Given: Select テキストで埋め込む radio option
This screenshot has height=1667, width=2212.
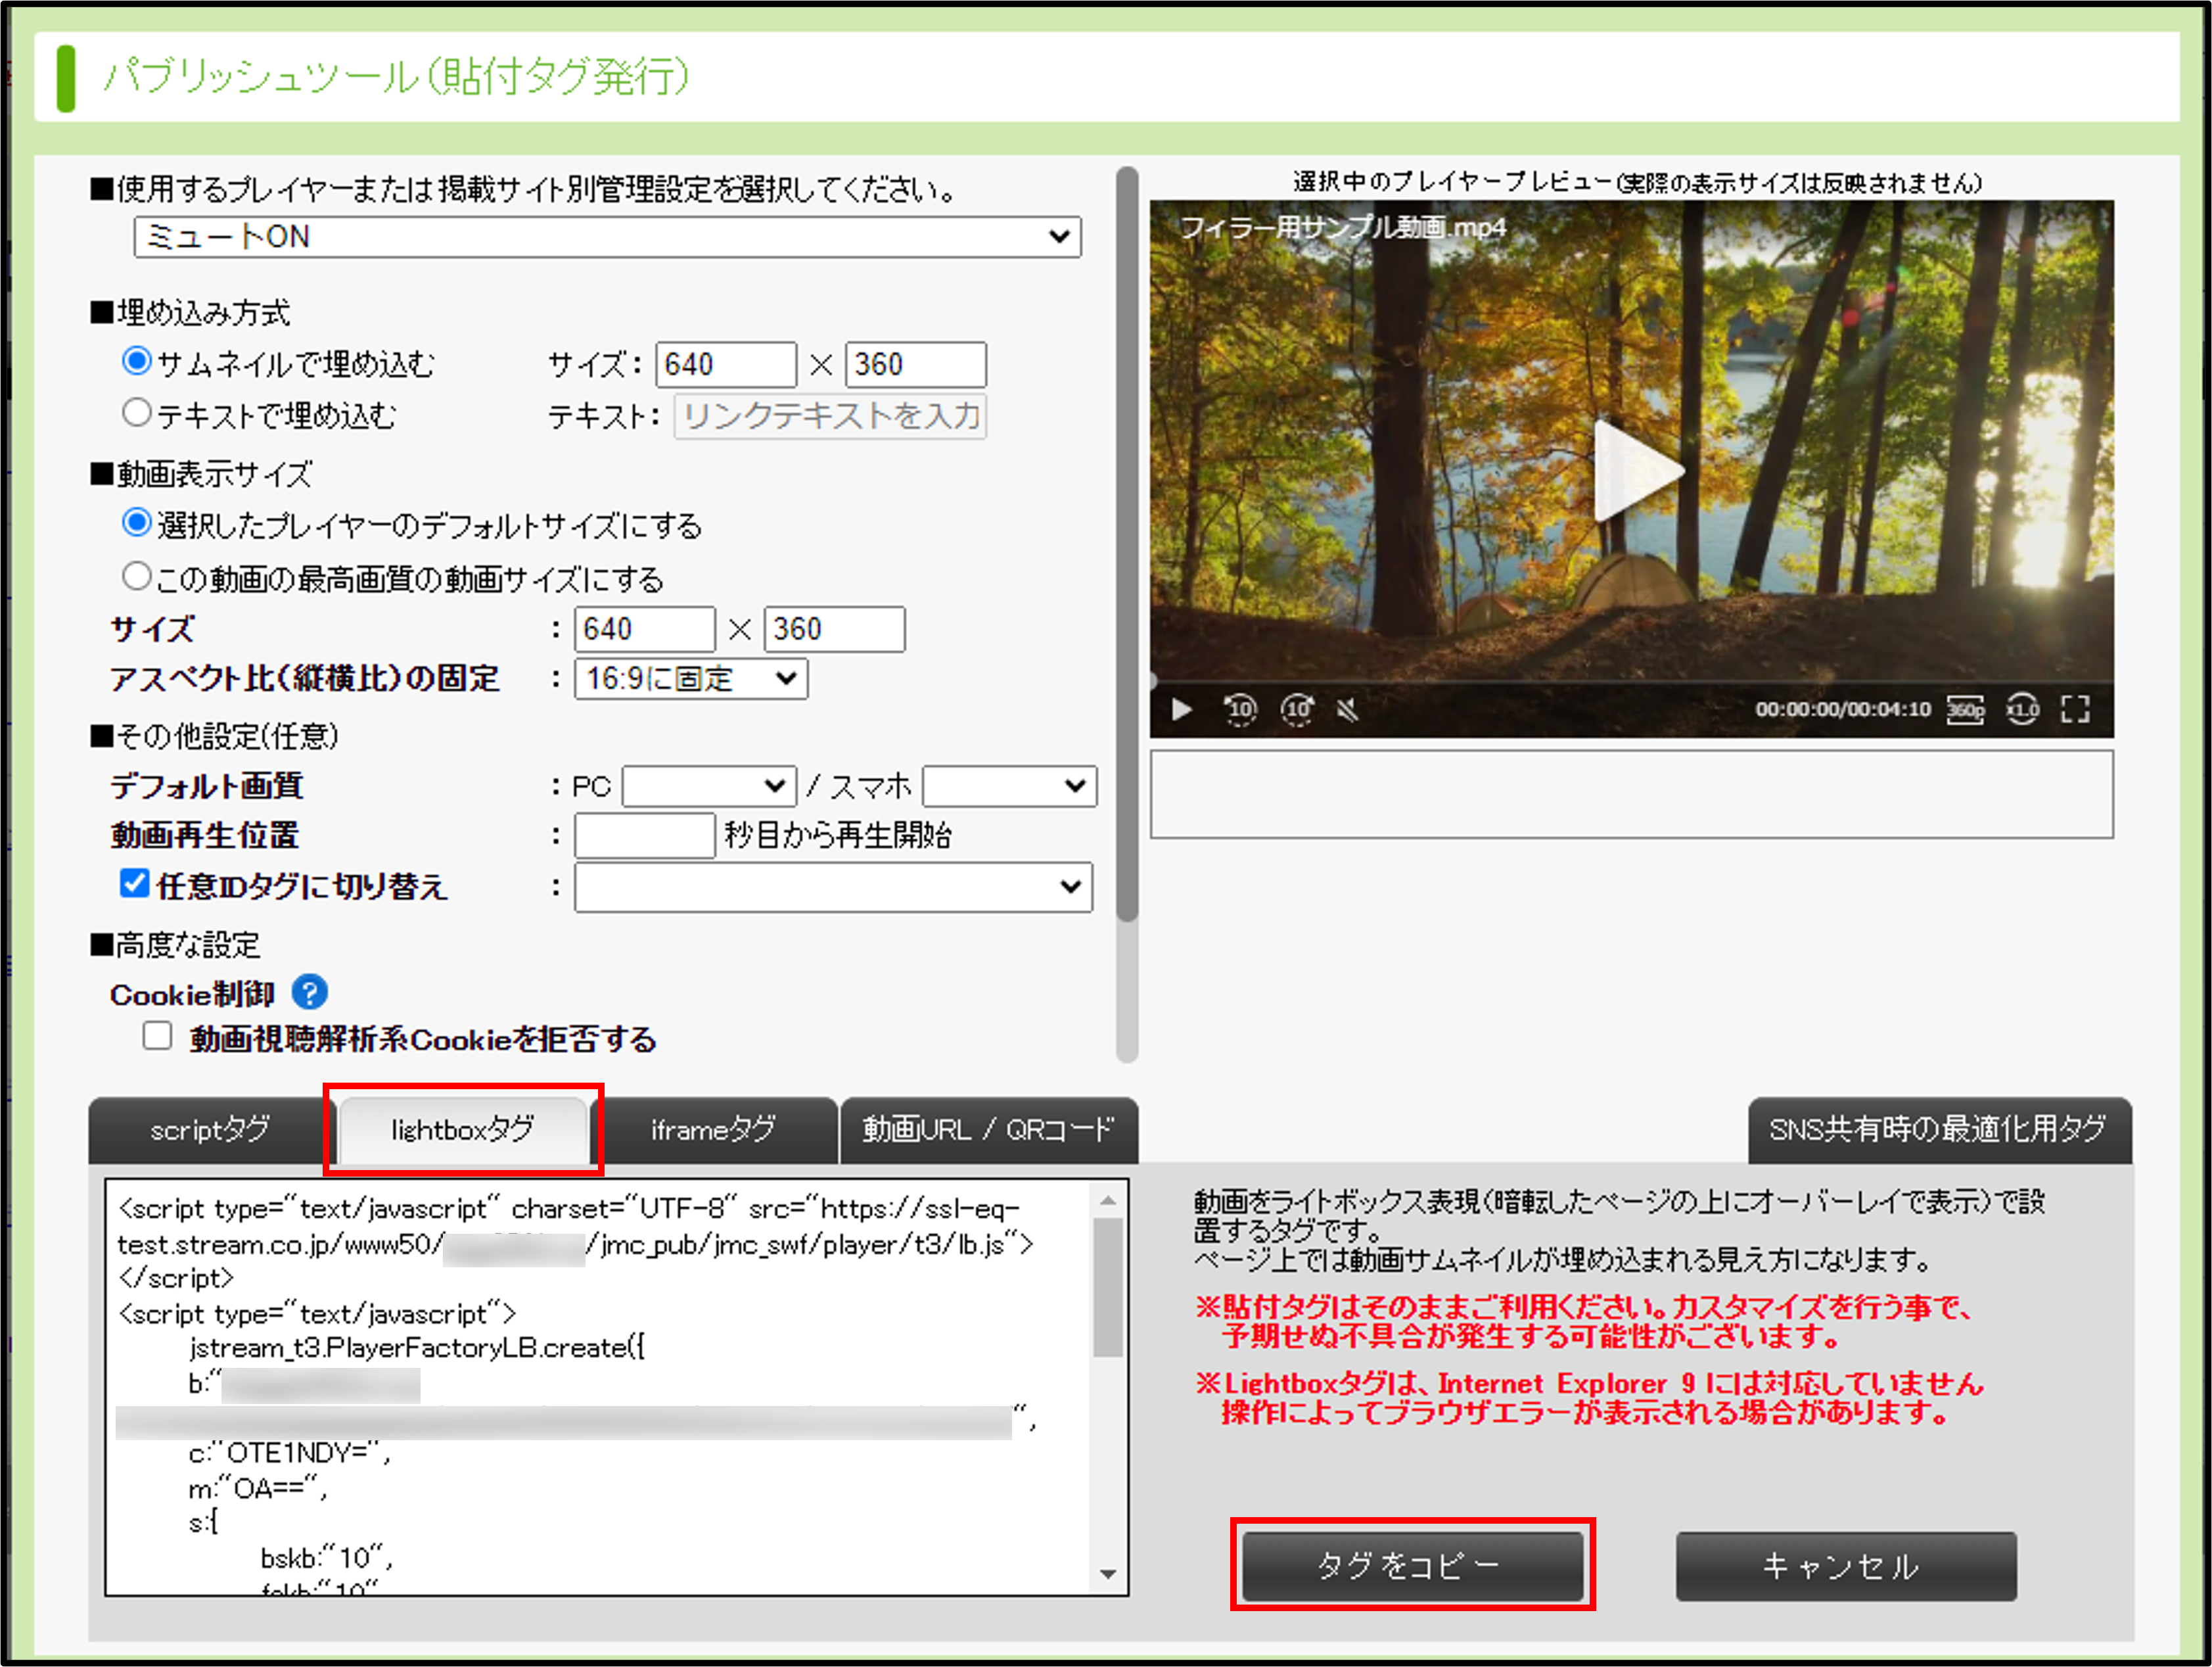Looking at the screenshot, I should coord(137,413).
